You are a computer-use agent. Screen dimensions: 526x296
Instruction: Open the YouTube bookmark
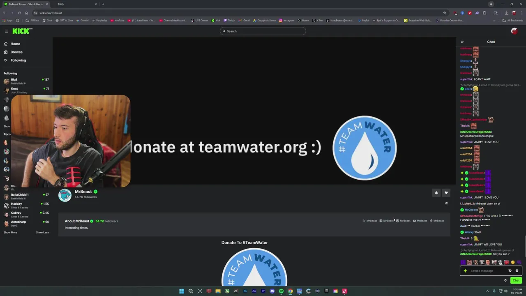pos(117,21)
